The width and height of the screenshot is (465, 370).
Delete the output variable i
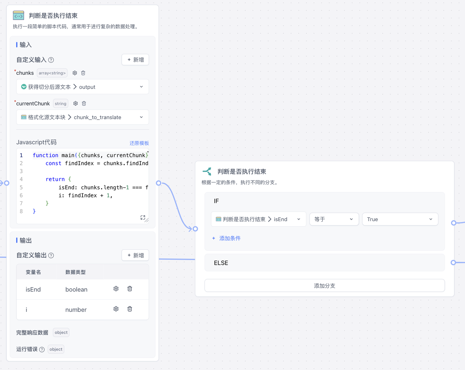pos(130,309)
